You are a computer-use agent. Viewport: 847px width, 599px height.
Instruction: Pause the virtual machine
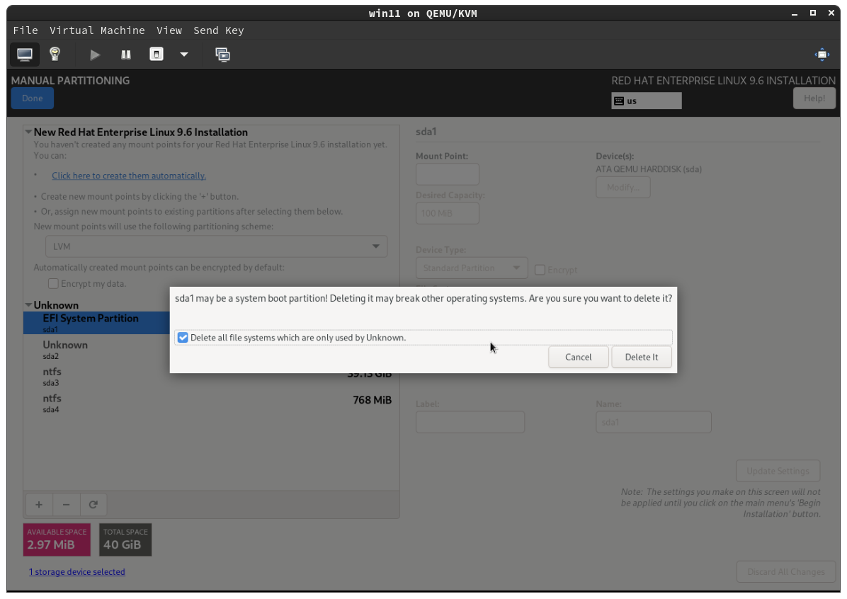(x=126, y=55)
